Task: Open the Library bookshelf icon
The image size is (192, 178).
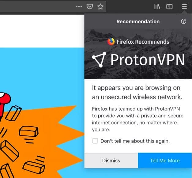Action: [157, 7]
